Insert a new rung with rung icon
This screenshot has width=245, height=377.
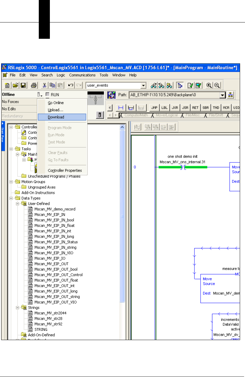(121, 108)
